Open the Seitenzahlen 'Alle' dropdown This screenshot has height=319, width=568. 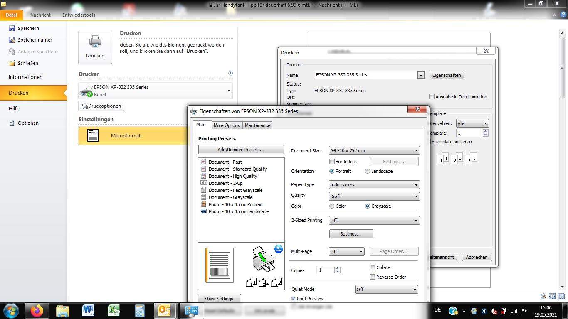[x=472, y=123]
